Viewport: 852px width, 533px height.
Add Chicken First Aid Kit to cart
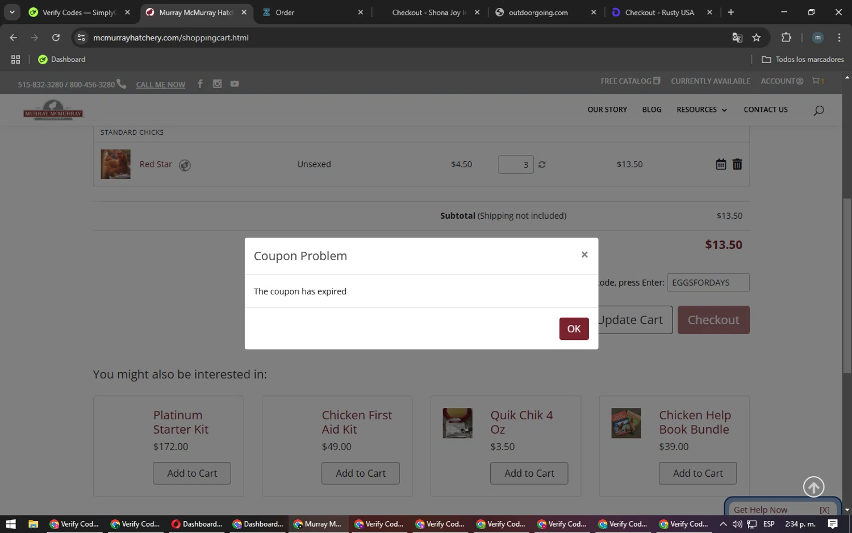pyautogui.click(x=361, y=473)
